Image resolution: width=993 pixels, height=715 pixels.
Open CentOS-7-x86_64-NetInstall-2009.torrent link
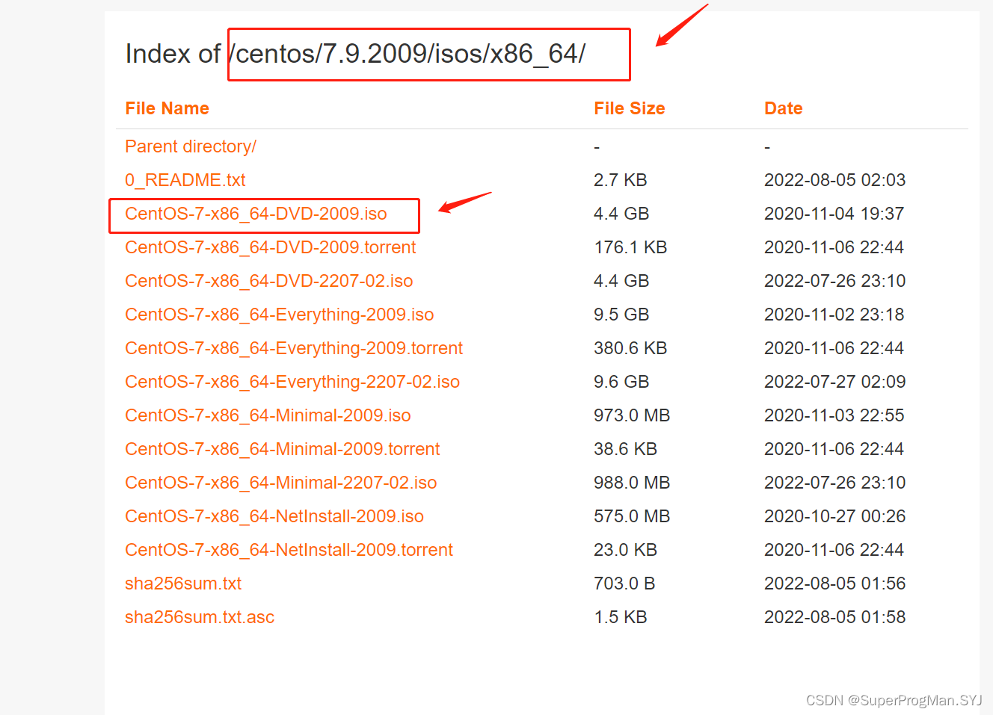[x=289, y=550]
